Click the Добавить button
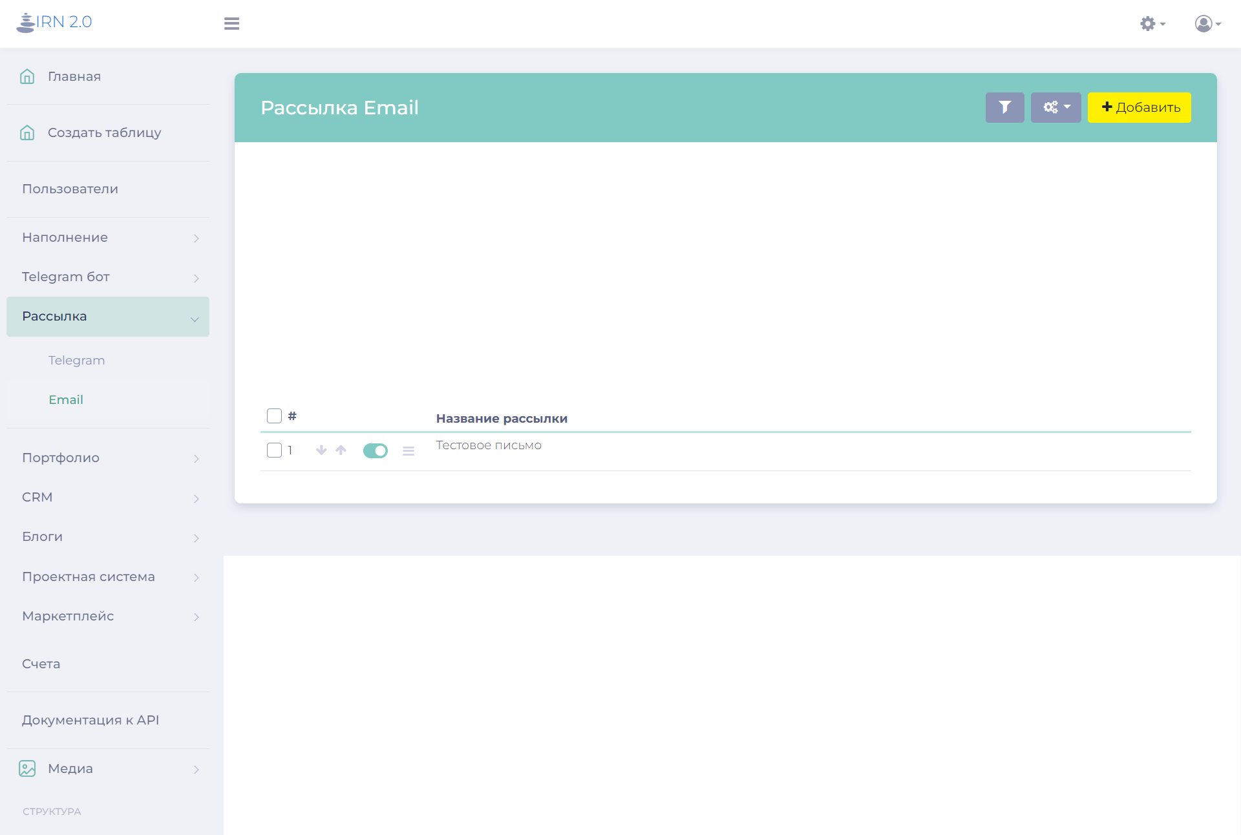Image resolution: width=1241 pixels, height=835 pixels. [1139, 107]
